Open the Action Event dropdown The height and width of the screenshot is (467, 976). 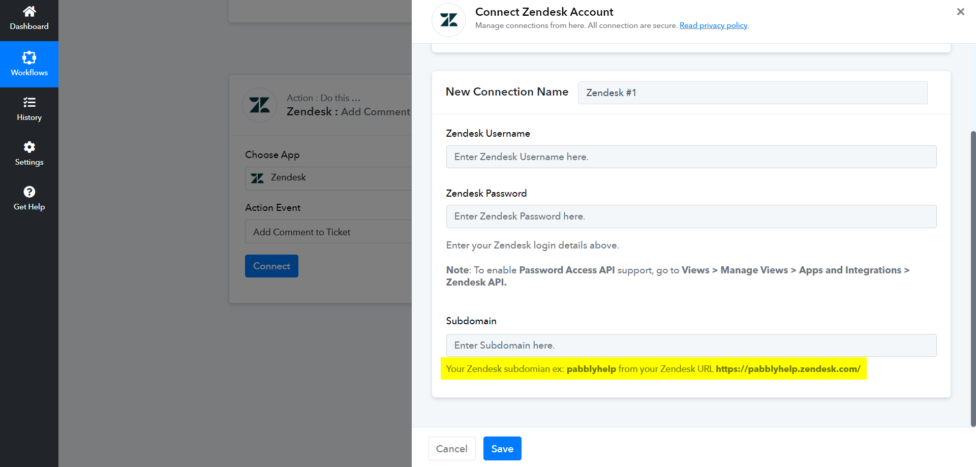[328, 232]
